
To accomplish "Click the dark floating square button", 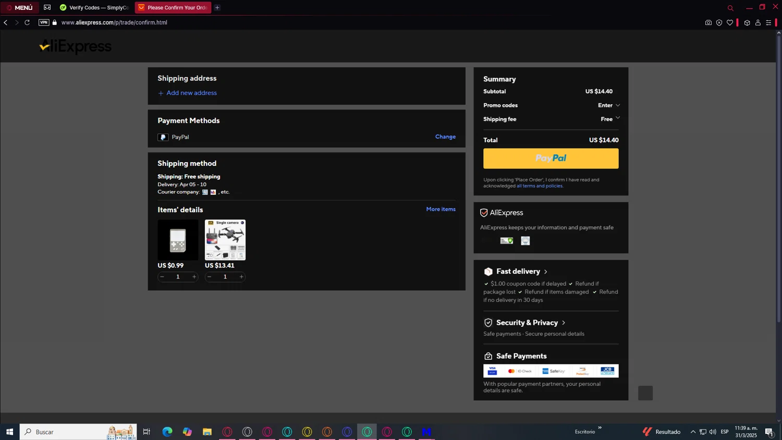I will 645,393.
